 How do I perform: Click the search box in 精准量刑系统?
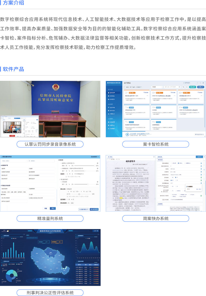41,161
